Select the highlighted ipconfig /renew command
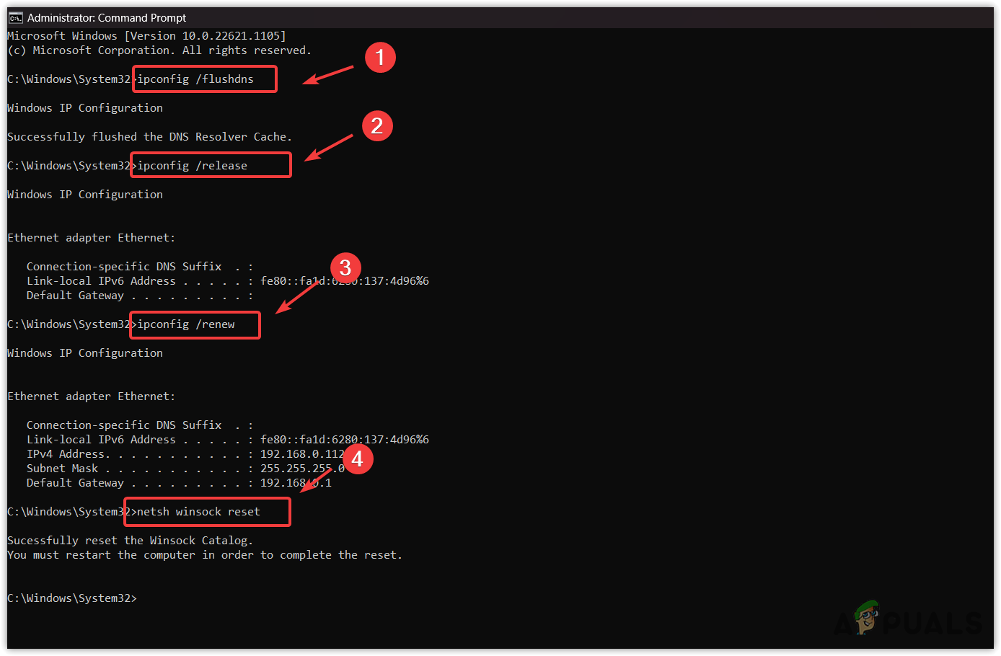Viewport: 1001px width, 656px height. coord(194,324)
